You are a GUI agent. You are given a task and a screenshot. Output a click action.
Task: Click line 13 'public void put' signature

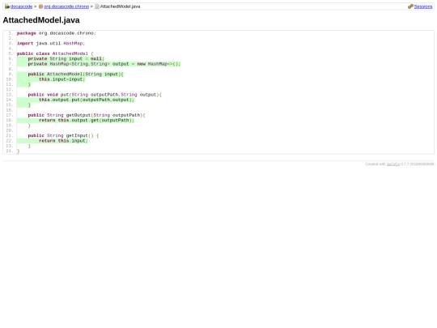tap(95, 95)
